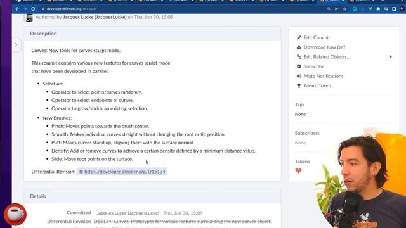
Task: Click Jacques Lucke's avatar thumbnail
Action: point(29,17)
